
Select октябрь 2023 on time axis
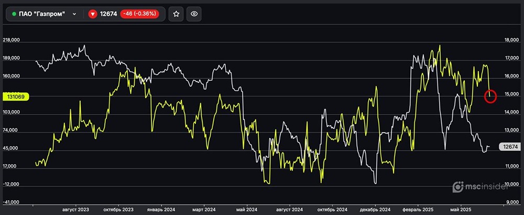[x=118, y=210]
